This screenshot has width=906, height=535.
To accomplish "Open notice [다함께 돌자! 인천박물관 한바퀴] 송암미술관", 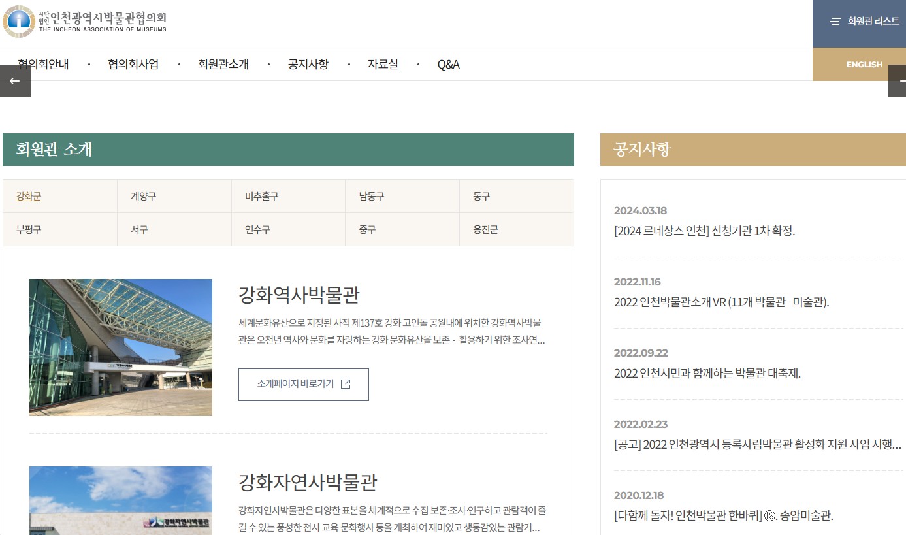I will tap(724, 515).
